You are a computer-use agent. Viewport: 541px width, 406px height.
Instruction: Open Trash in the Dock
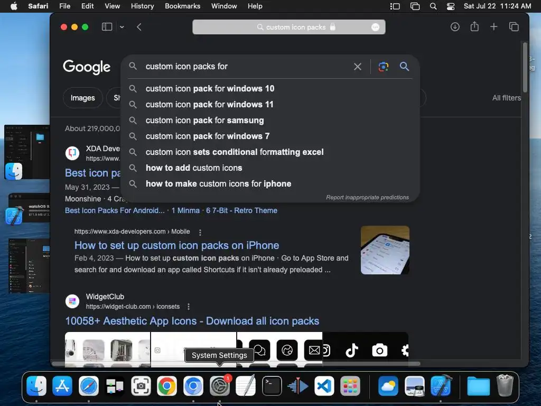pos(505,385)
